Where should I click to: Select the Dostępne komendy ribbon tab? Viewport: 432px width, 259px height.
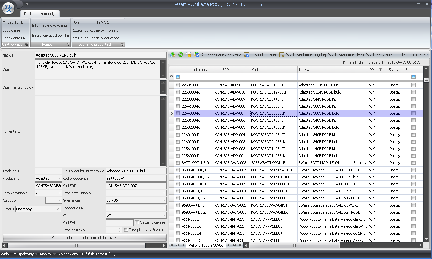point(39,14)
